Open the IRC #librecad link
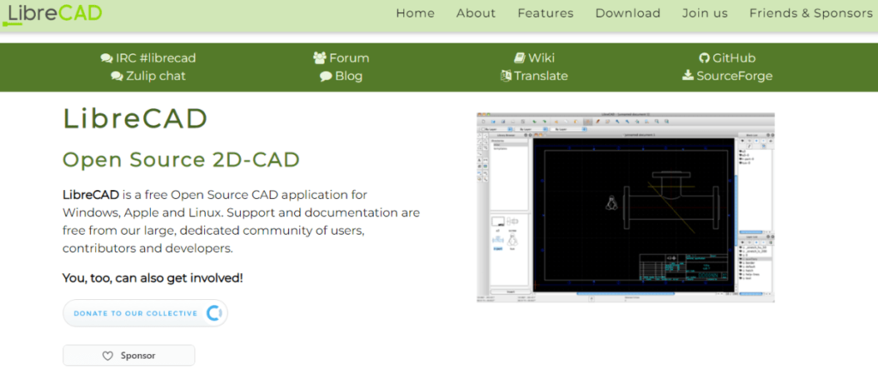 tap(148, 58)
